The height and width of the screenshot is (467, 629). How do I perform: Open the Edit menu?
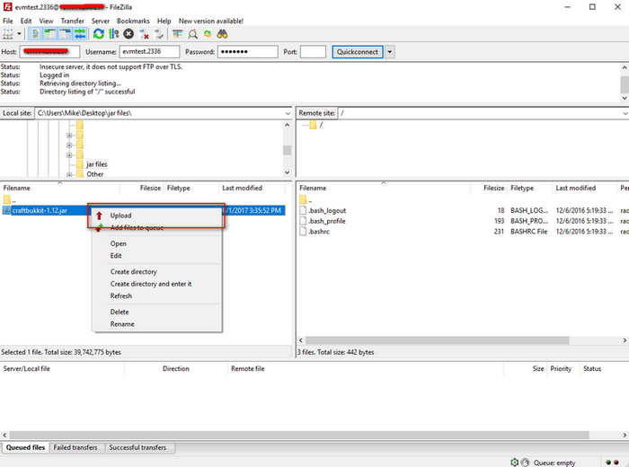pyautogui.click(x=26, y=21)
